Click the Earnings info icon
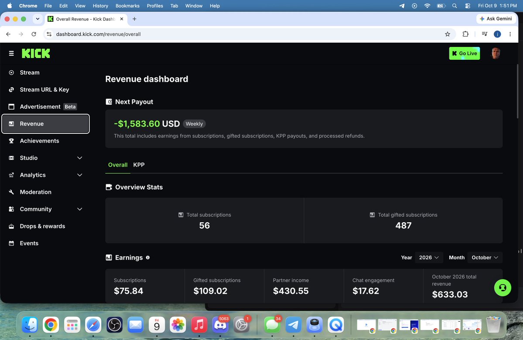Screen dimensions: 523x340 (x=148, y=257)
